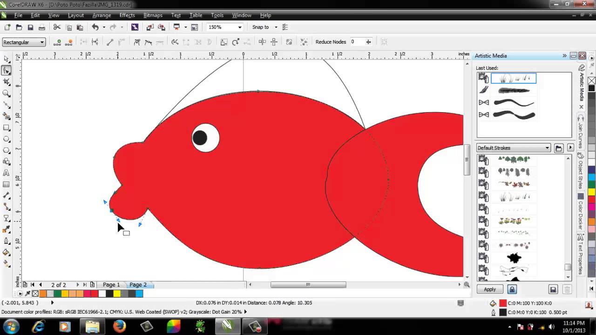596x335 pixels.
Task: Open the Arrange menu
Action: (102, 15)
